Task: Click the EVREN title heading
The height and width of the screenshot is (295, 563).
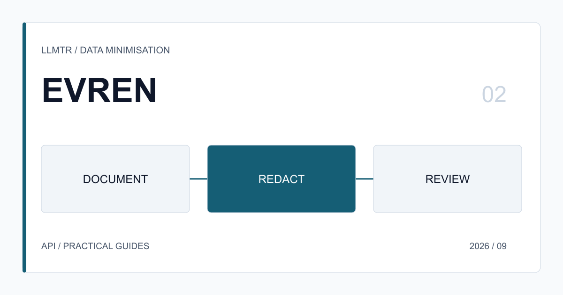Action: 99,91
